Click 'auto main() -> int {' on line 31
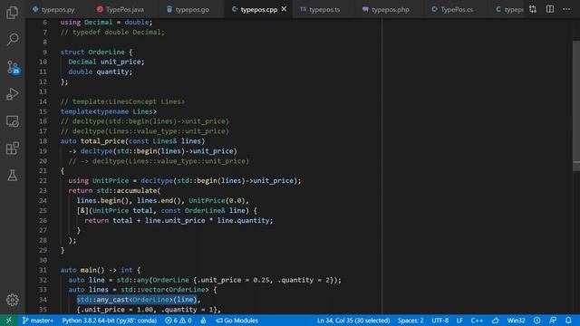The height and width of the screenshot is (326, 580). 101,270
